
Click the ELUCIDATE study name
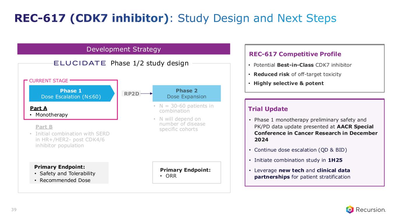click(80, 63)
